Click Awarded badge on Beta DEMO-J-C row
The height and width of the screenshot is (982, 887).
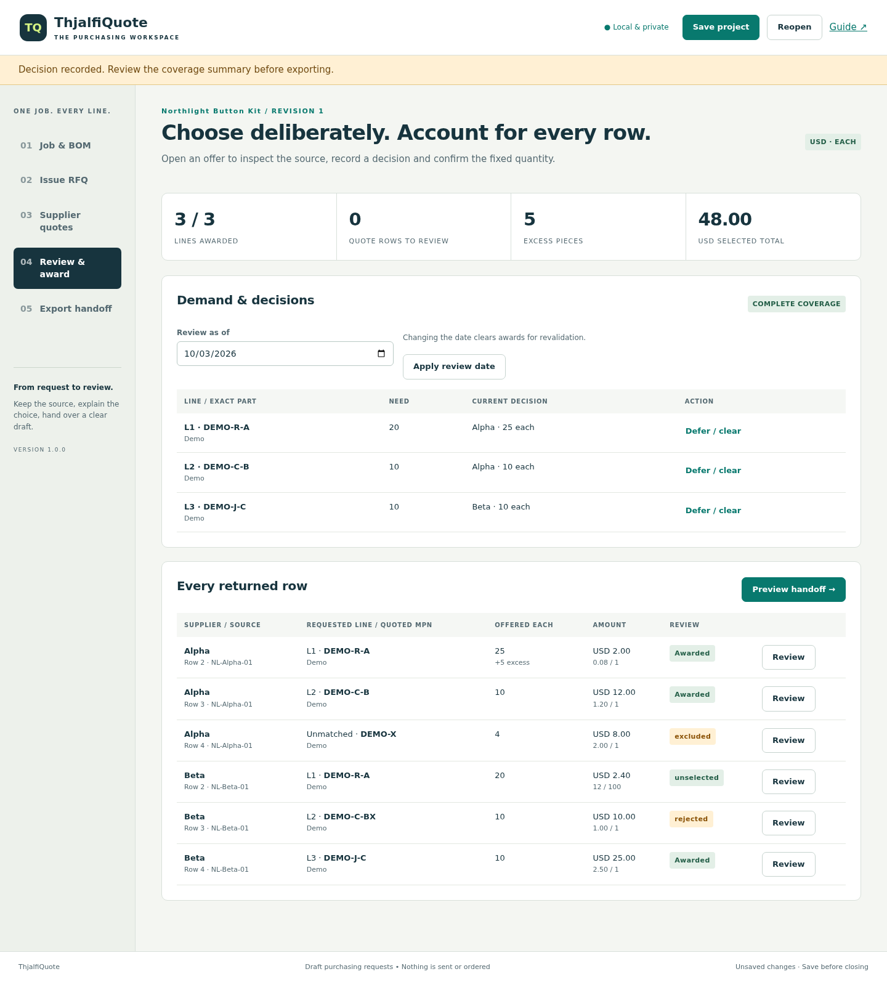pos(692,860)
